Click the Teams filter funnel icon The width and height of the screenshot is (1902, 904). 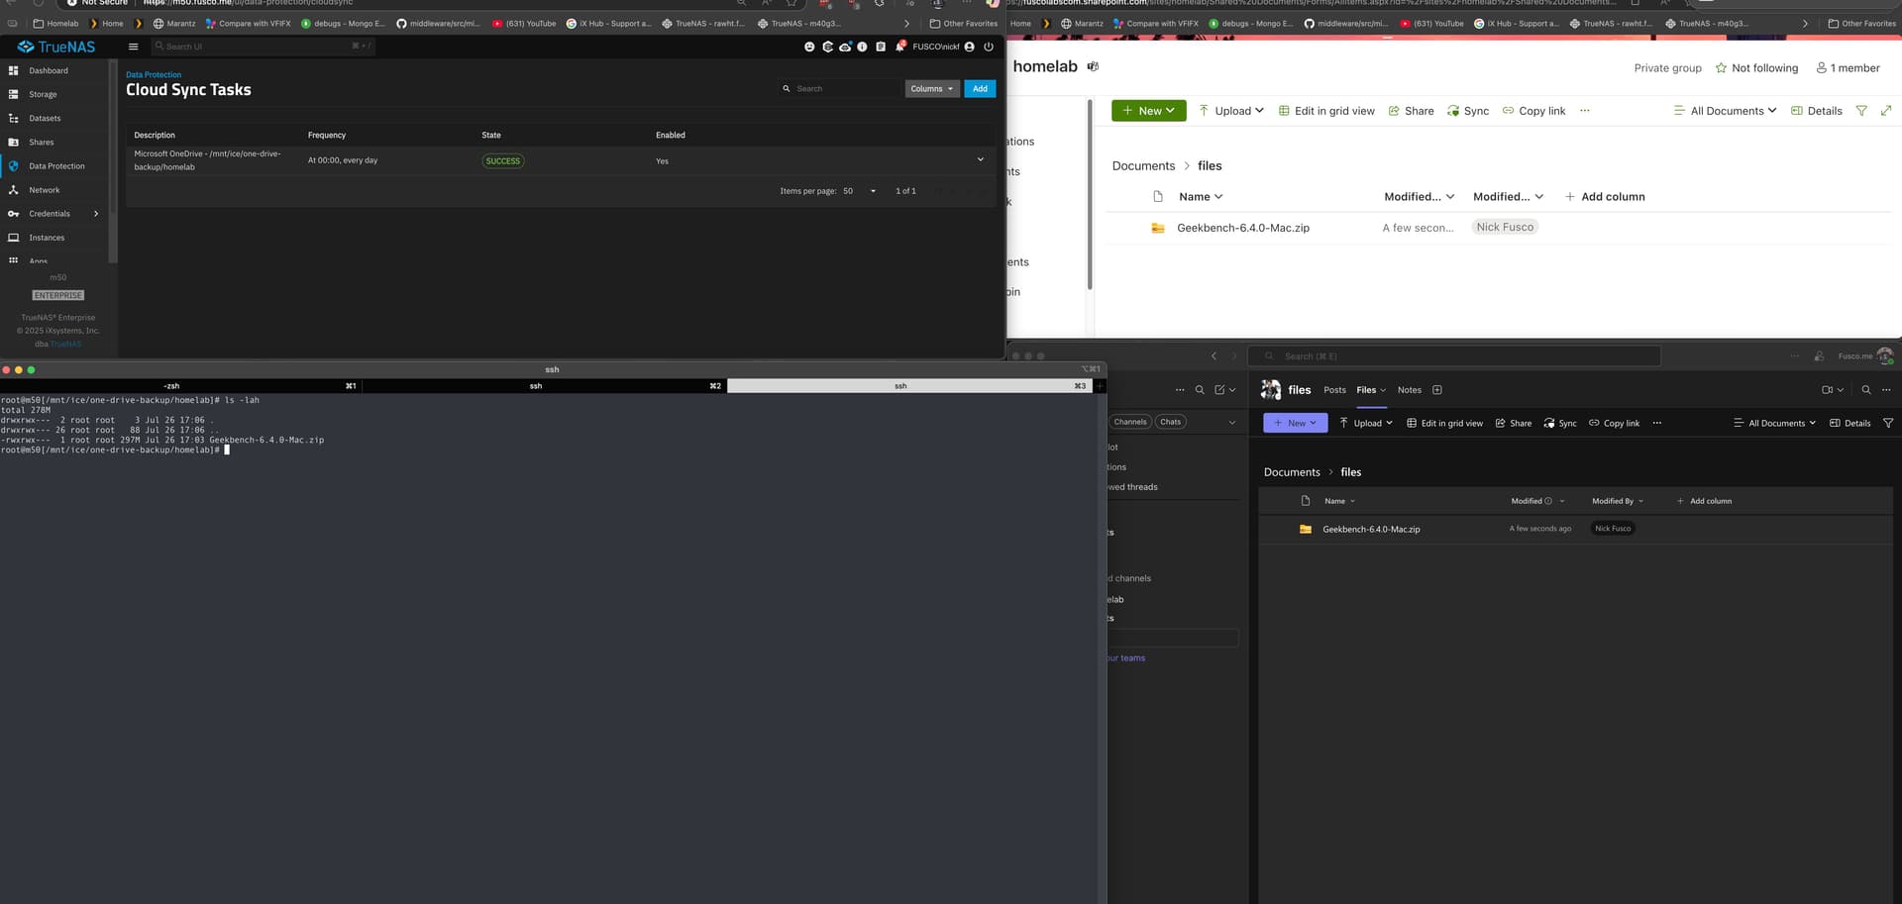coord(1888,423)
